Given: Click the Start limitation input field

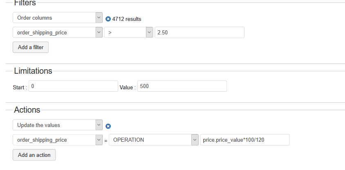Looking at the screenshot, I should [74, 86].
